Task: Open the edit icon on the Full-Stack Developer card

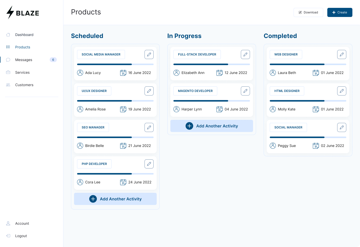Action: click(245, 54)
